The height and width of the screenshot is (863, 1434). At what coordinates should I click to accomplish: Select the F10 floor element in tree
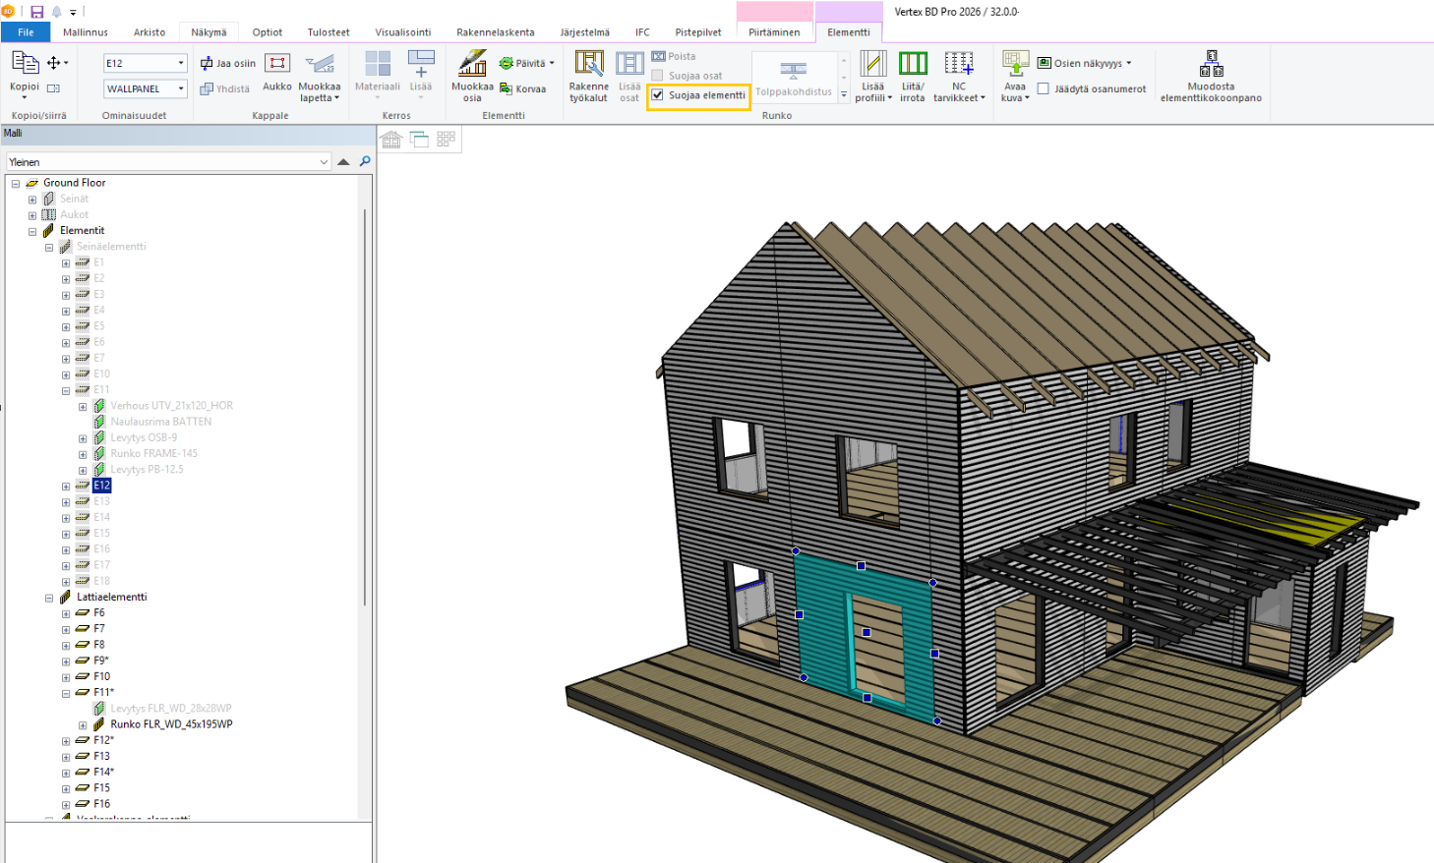point(102,676)
